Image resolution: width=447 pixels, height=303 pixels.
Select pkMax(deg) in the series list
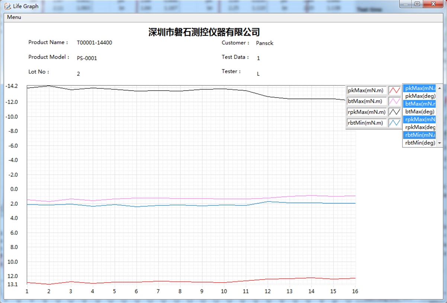420,96
